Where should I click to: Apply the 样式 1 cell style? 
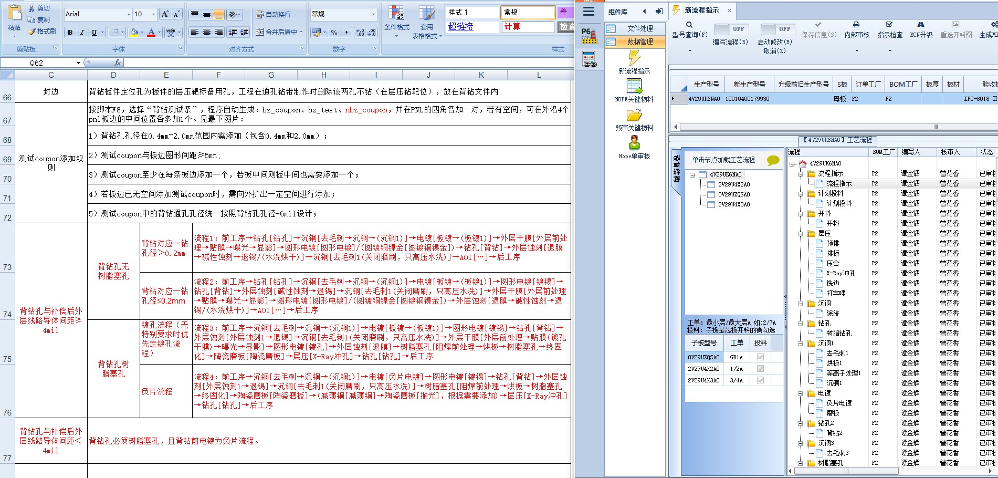click(x=472, y=13)
